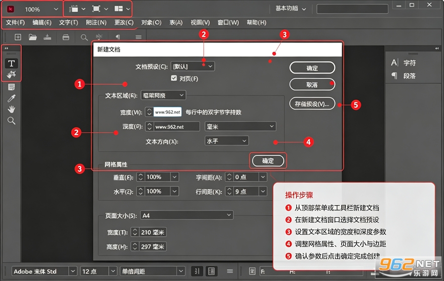Open the 字间距 dropdown arrow
This screenshot has height=281, width=444.
(x=263, y=177)
